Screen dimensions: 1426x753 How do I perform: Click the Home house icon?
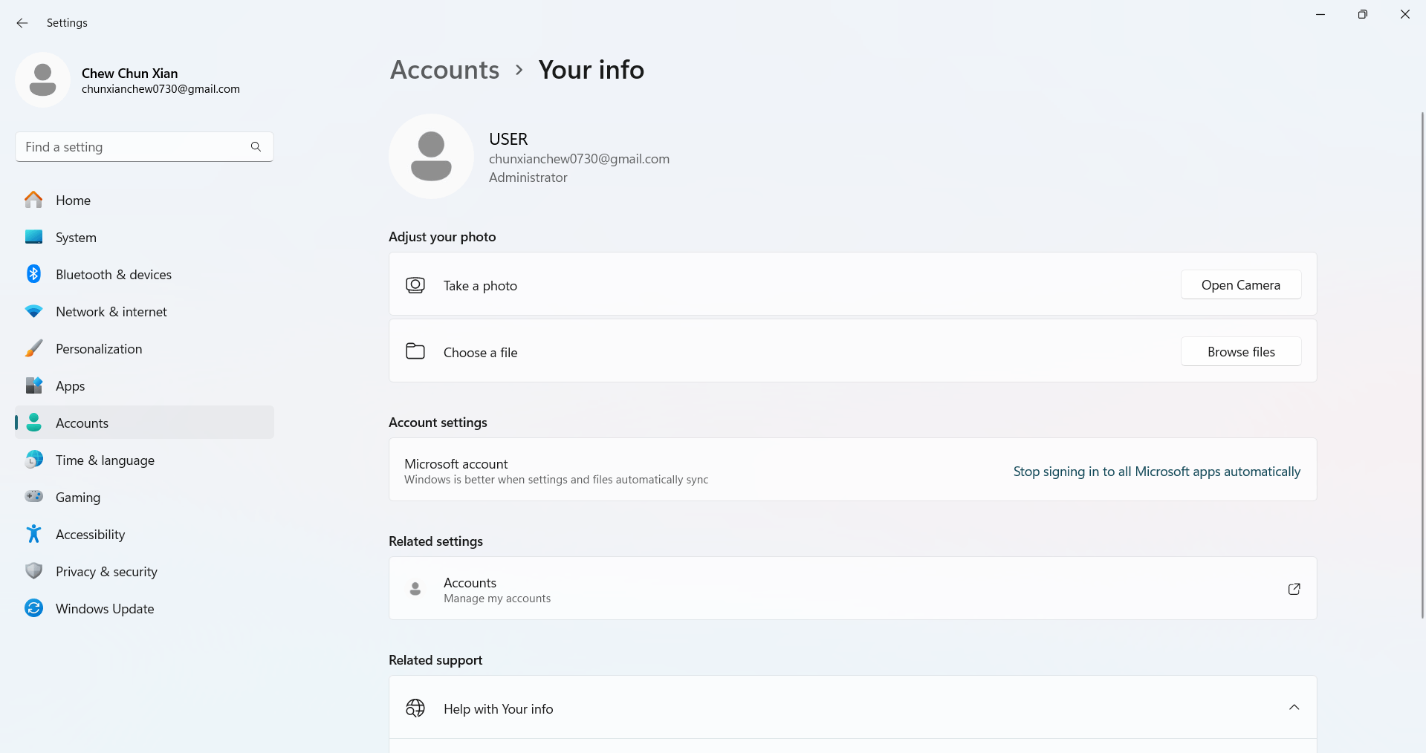tap(33, 200)
